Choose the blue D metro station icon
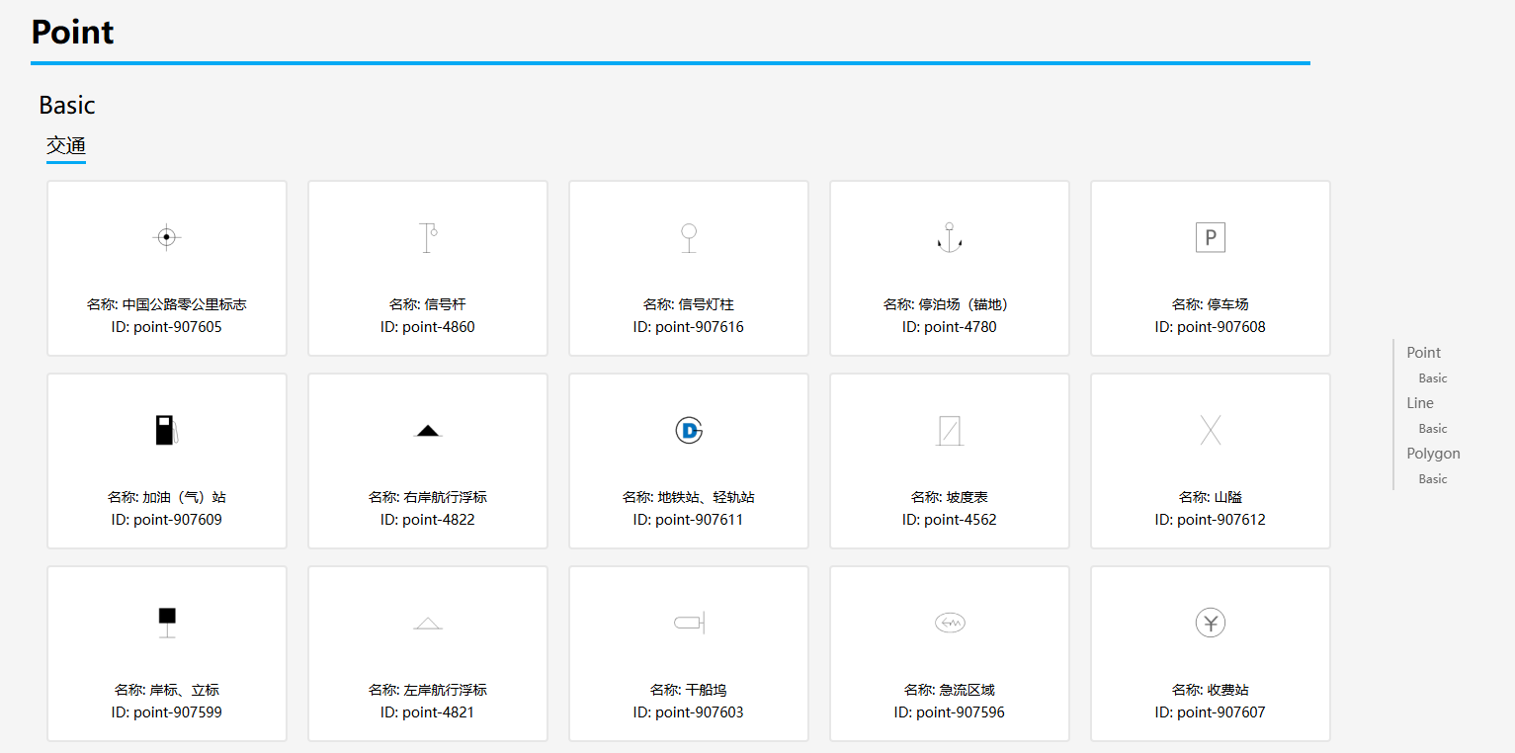Image resolution: width=1515 pixels, height=753 pixels. coord(689,430)
